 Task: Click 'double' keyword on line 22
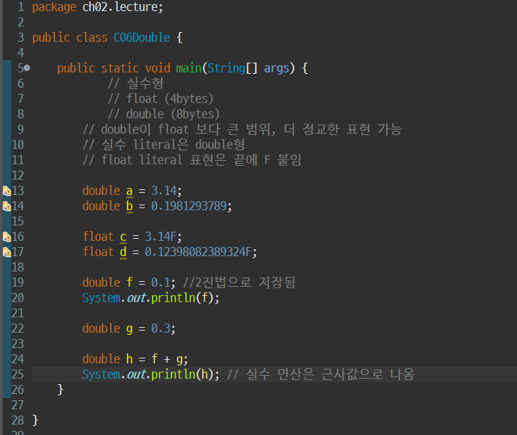[x=101, y=329]
